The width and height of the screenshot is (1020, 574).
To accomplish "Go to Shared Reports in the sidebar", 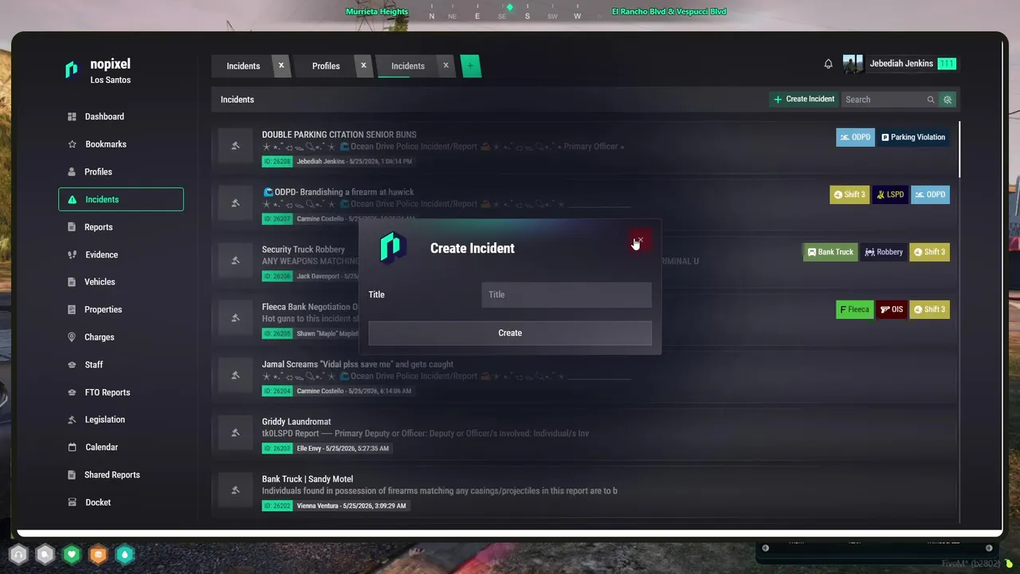I will pos(112,475).
